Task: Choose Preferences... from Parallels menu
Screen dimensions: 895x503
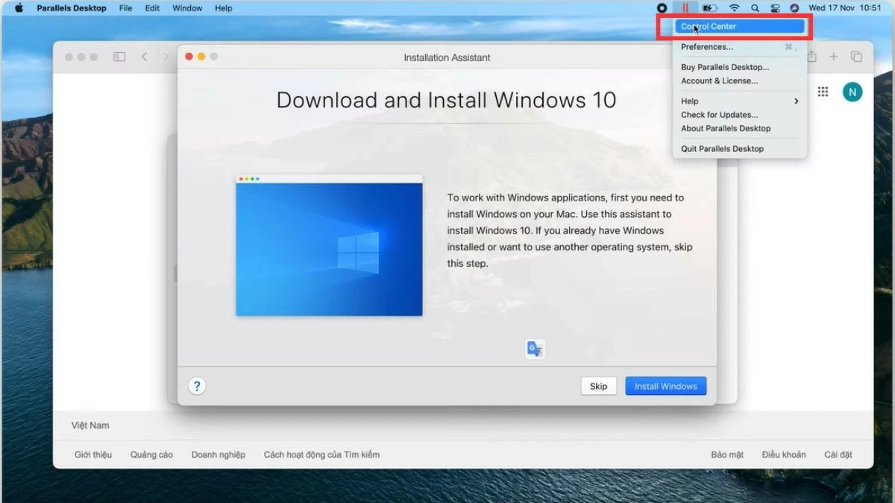Action: [x=707, y=47]
